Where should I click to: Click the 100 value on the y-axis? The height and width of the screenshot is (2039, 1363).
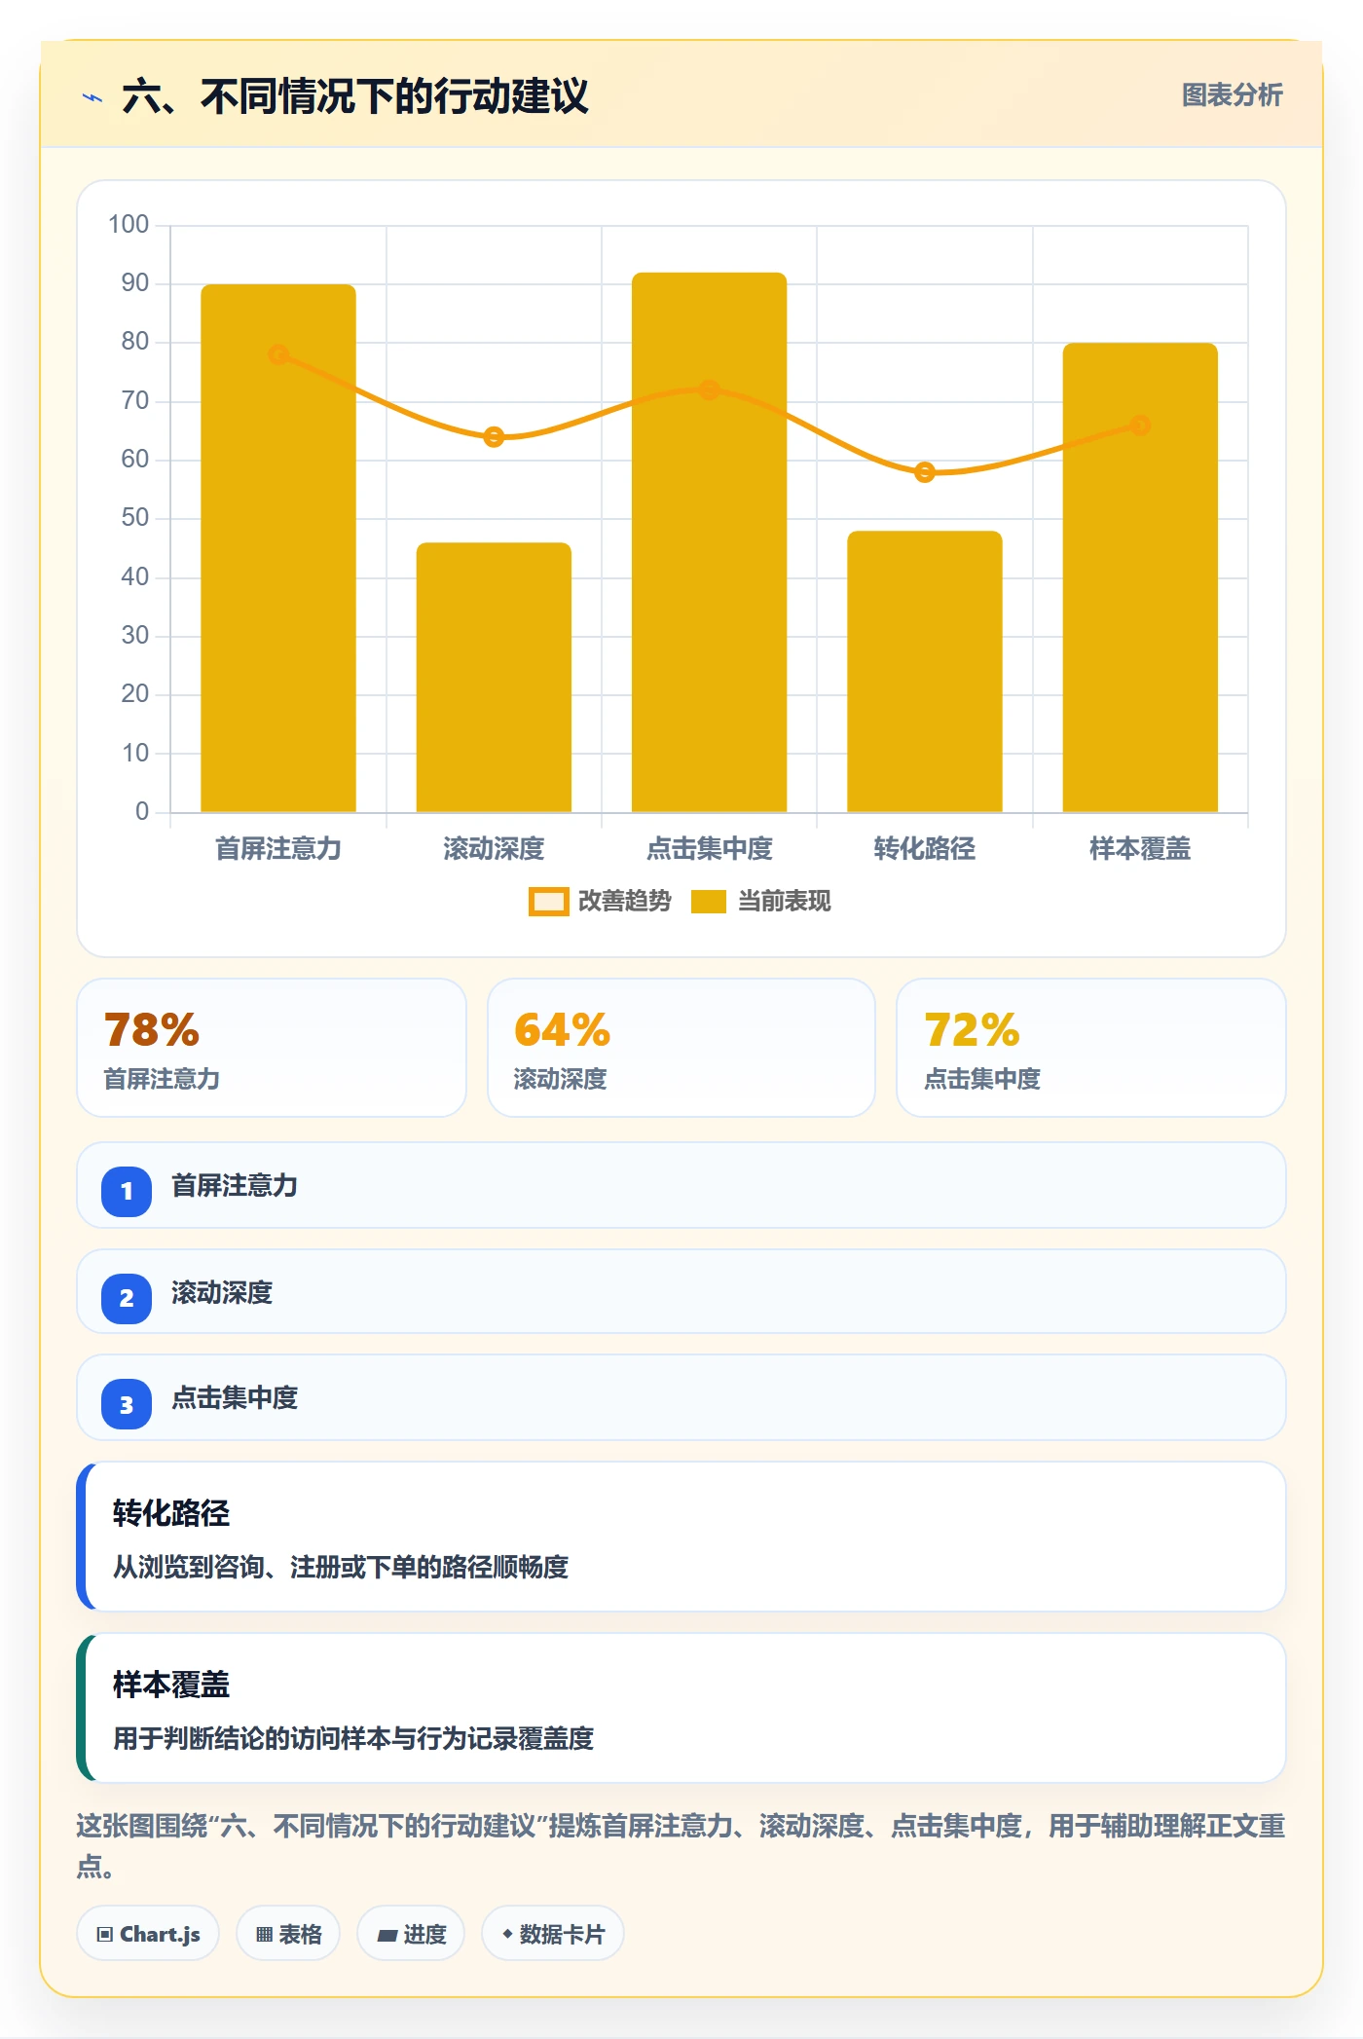129,225
